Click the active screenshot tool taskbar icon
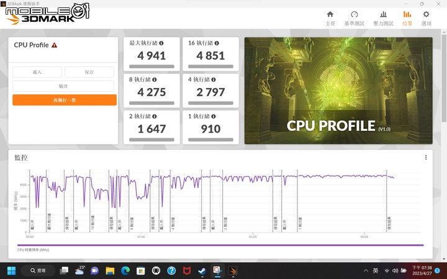Image resolution: width=447 pixels, height=279 pixels. coord(217,270)
